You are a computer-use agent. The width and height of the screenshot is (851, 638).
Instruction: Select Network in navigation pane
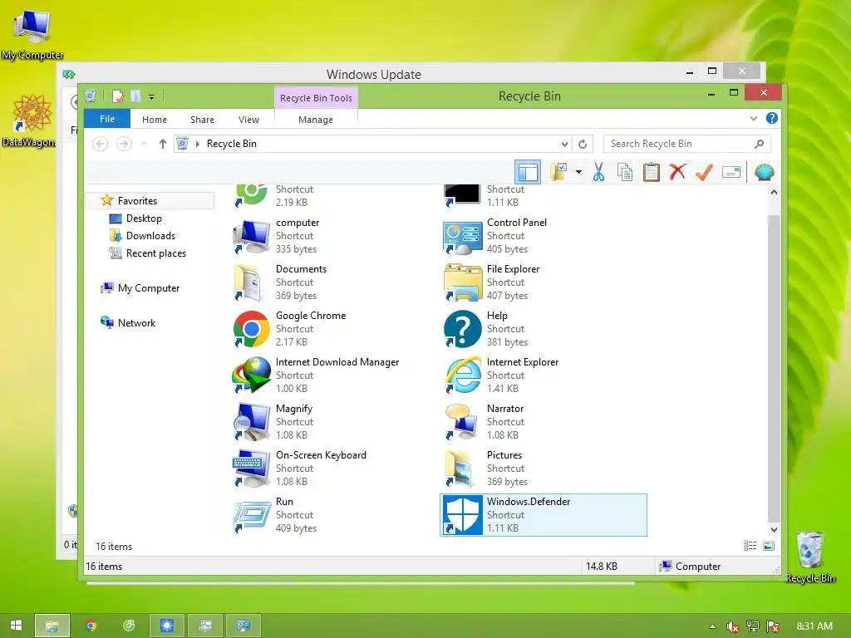(136, 323)
